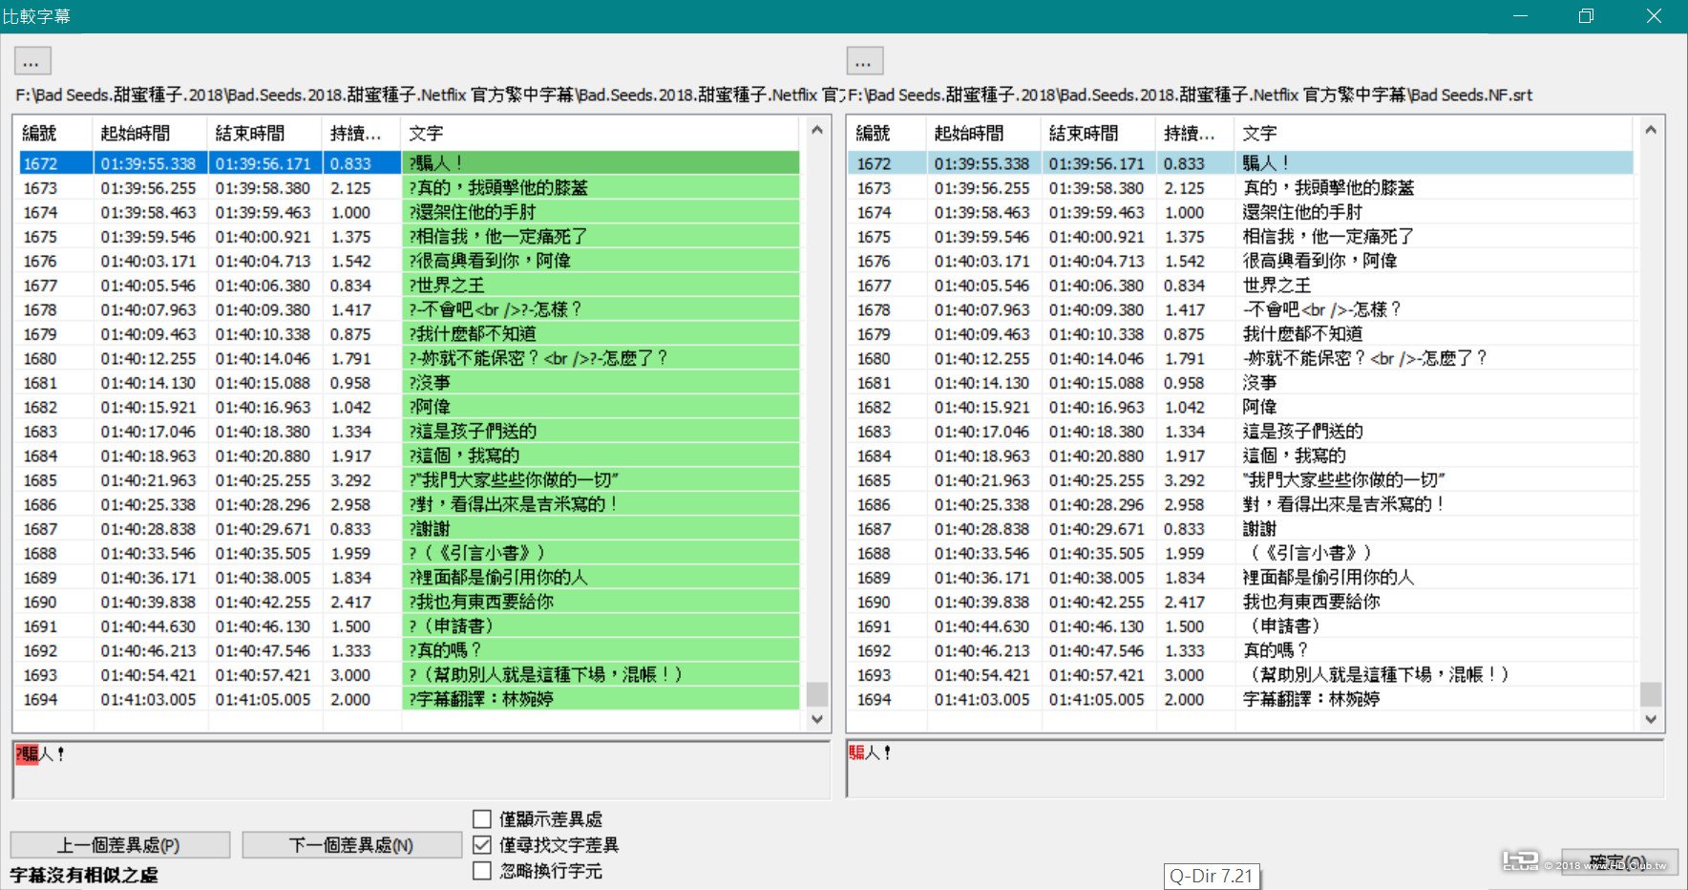Click the down arrow of the first list's scrollbar
Viewport: 1688px width, 890px height.
pyautogui.click(x=816, y=719)
